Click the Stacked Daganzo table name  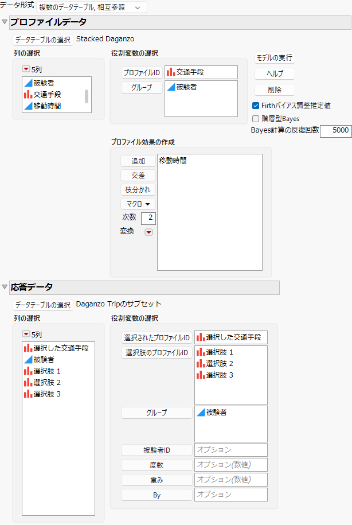pyautogui.click(x=105, y=39)
